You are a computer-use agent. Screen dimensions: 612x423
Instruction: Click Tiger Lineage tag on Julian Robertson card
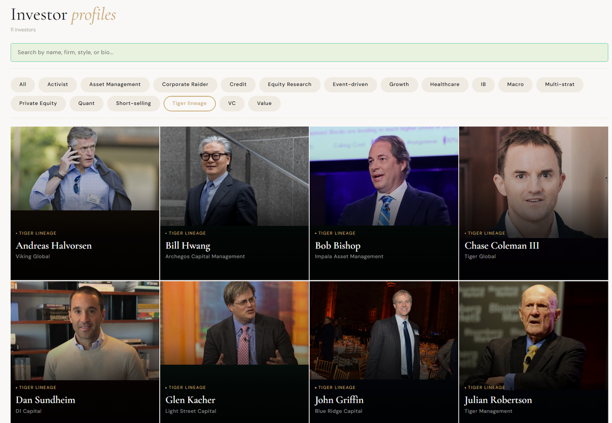click(x=485, y=388)
